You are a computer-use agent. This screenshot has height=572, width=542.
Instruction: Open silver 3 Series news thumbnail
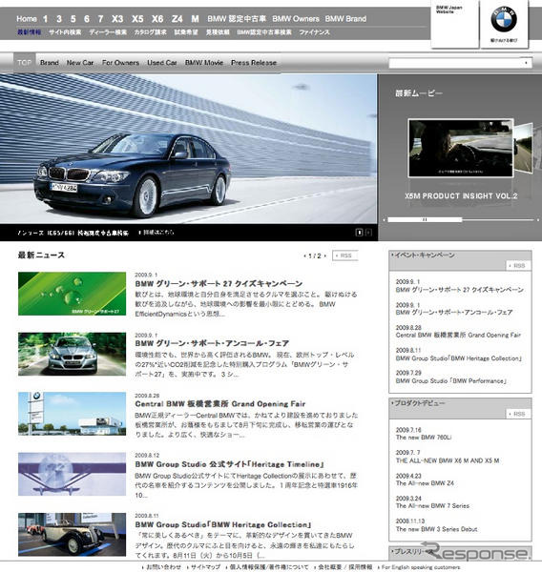[x=72, y=354]
